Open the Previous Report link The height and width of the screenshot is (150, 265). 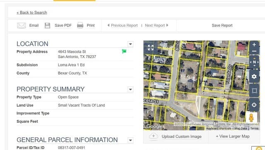[124, 26]
